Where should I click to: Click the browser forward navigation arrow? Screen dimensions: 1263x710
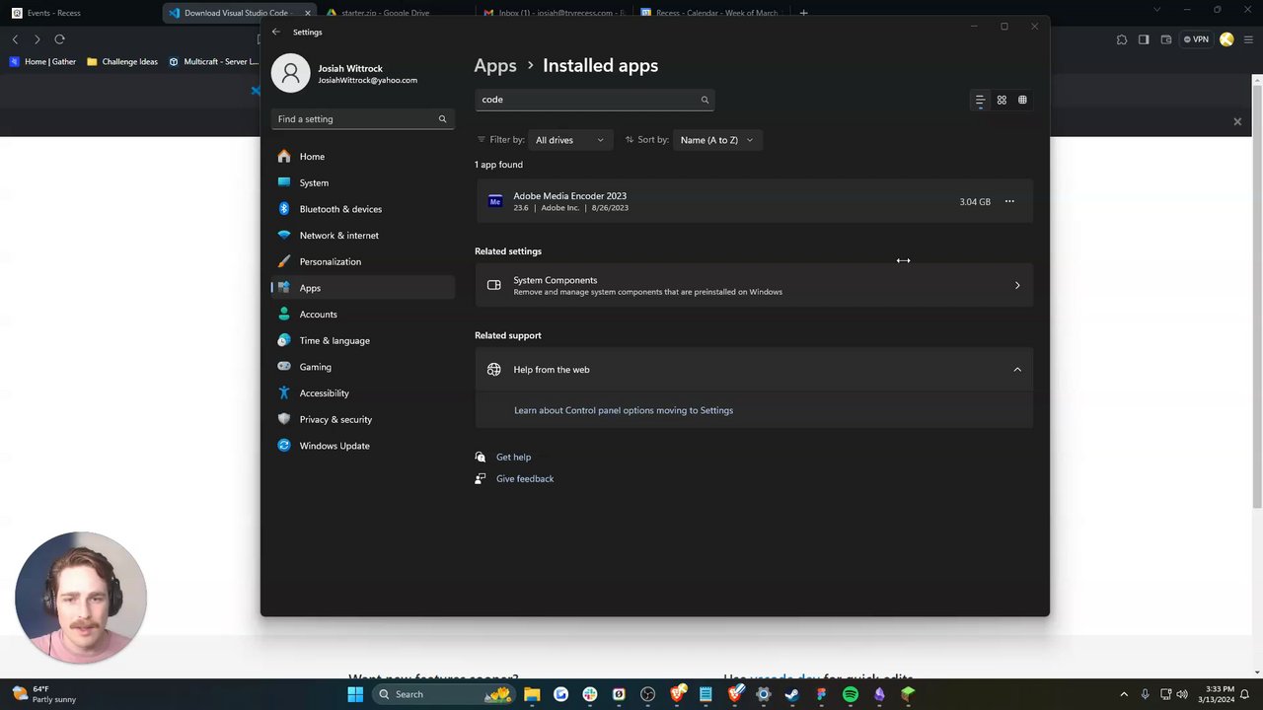(x=37, y=39)
